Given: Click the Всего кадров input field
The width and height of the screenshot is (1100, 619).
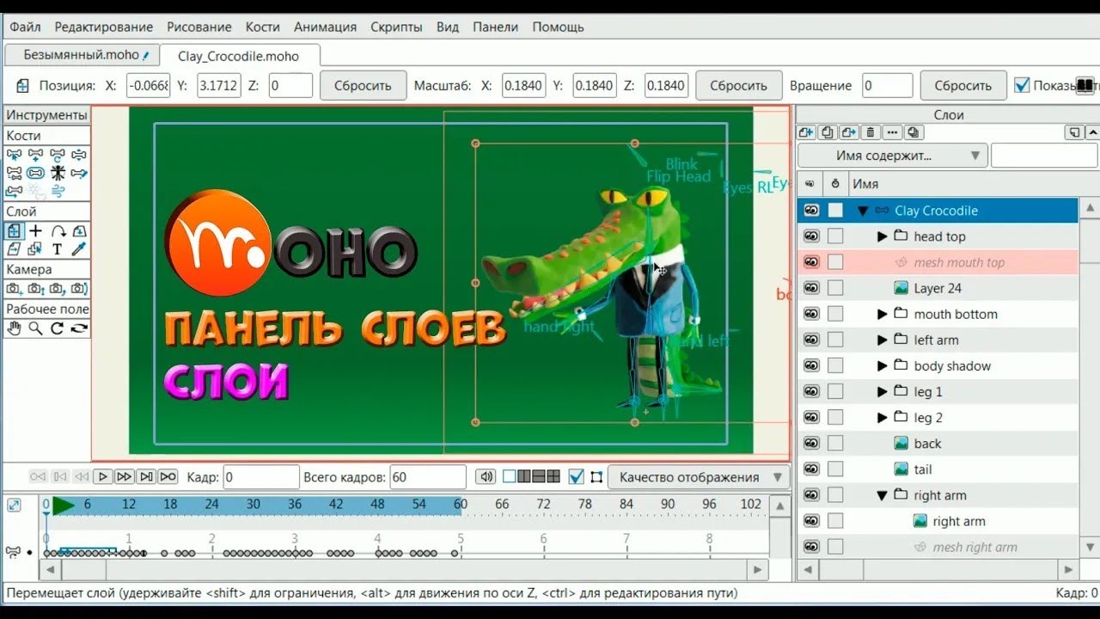Looking at the screenshot, I should (427, 477).
